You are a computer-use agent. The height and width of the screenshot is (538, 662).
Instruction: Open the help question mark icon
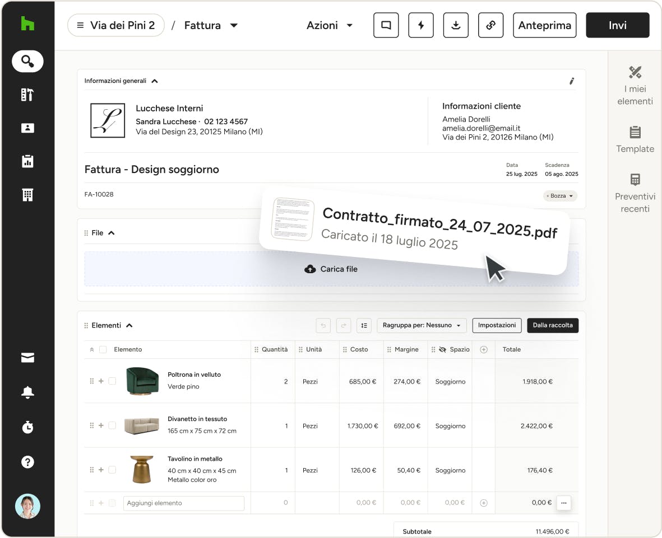coord(27,462)
